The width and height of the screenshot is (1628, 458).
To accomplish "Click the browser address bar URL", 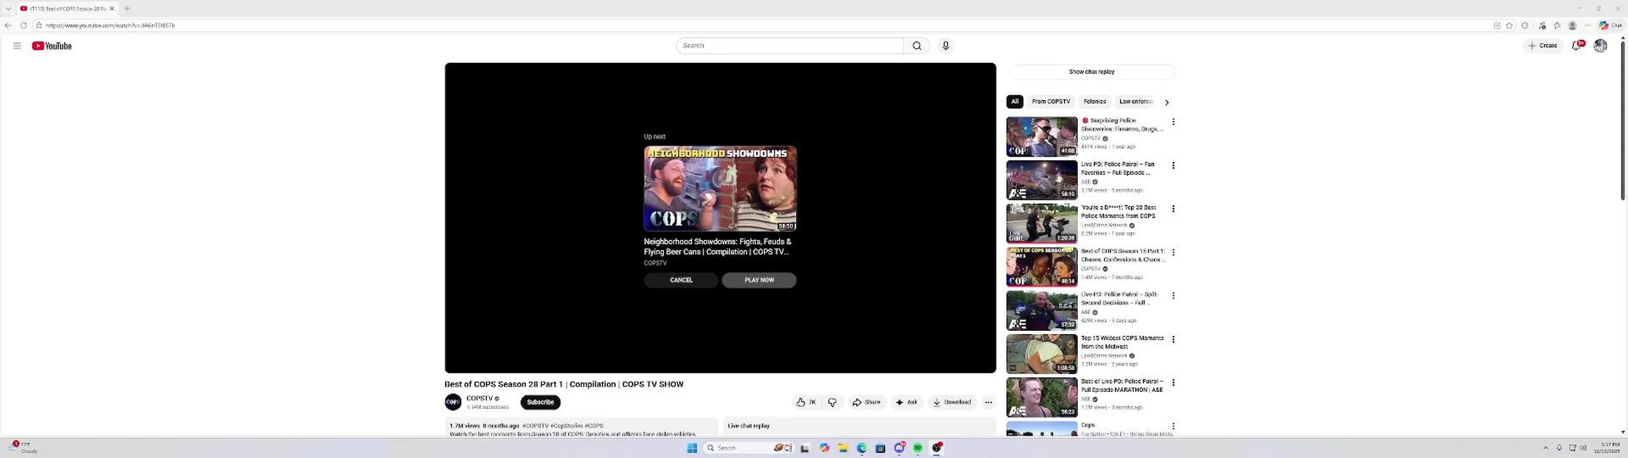I will click(x=110, y=25).
